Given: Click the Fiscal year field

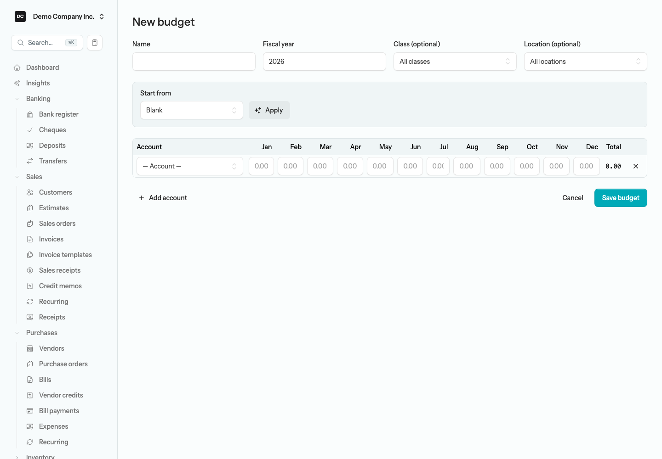Looking at the screenshot, I should (325, 62).
